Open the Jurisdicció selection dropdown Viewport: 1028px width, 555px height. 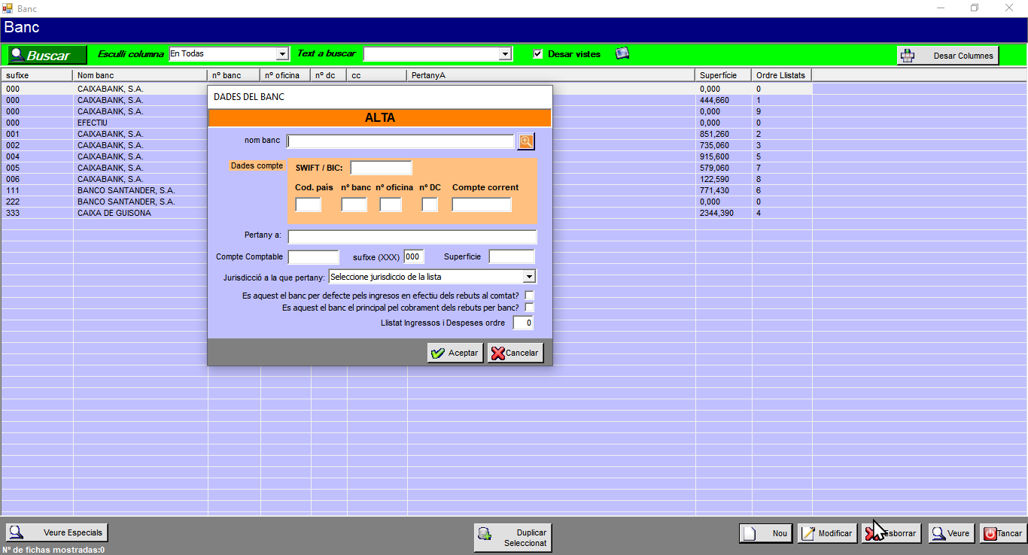529,277
